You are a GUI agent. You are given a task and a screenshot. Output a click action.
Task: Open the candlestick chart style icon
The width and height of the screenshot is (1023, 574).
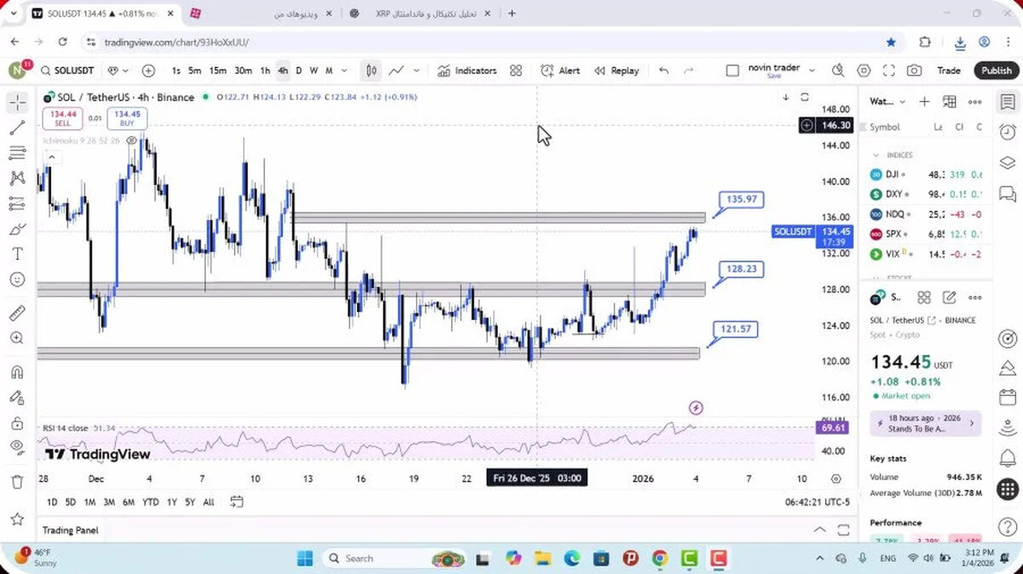click(x=371, y=71)
